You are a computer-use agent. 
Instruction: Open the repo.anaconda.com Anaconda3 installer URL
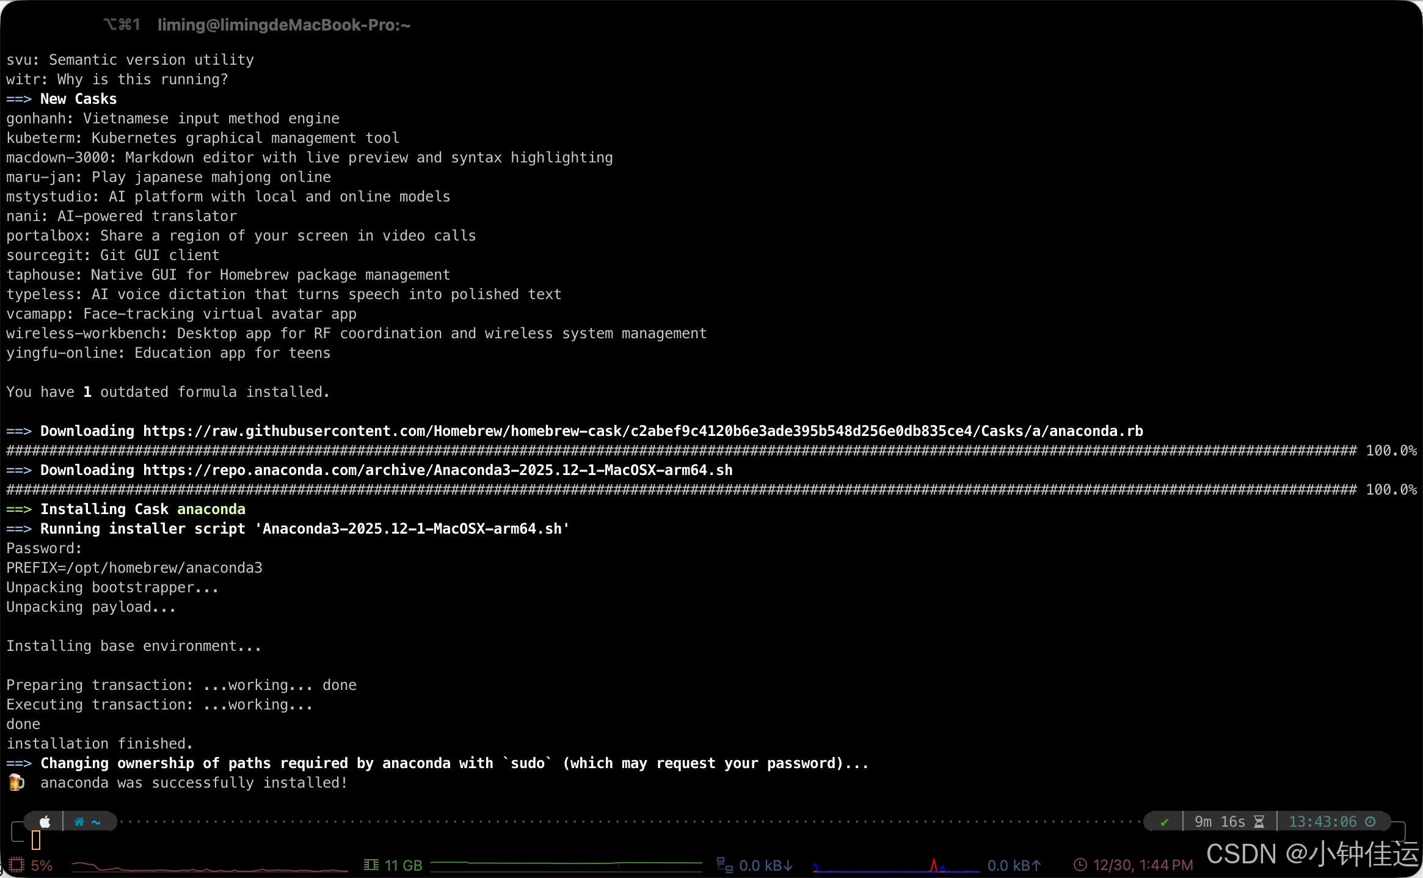pos(437,470)
